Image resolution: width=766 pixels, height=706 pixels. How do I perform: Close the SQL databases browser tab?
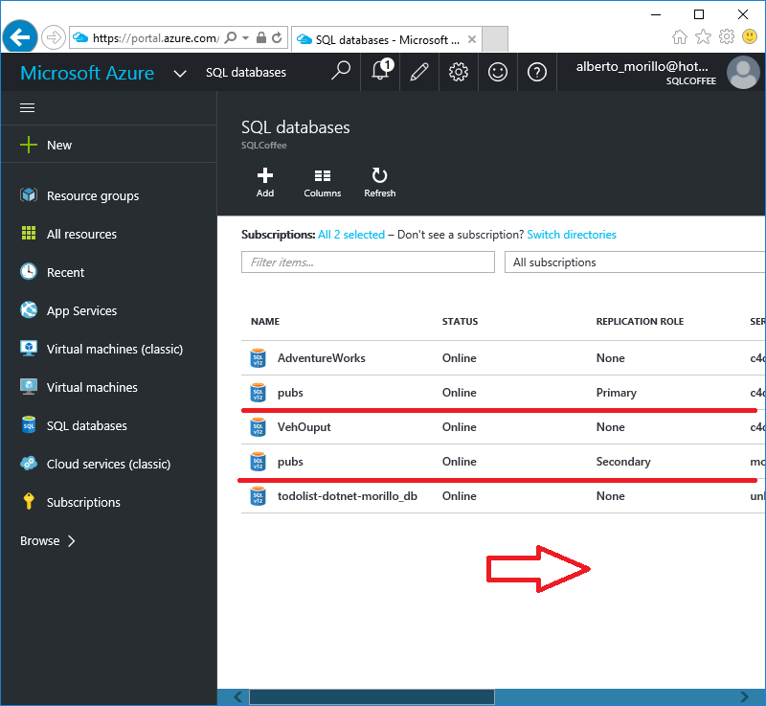pyautogui.click(x=472, y=39)
